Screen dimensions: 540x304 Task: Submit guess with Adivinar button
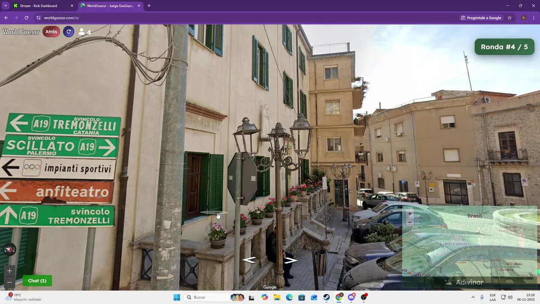470,282
